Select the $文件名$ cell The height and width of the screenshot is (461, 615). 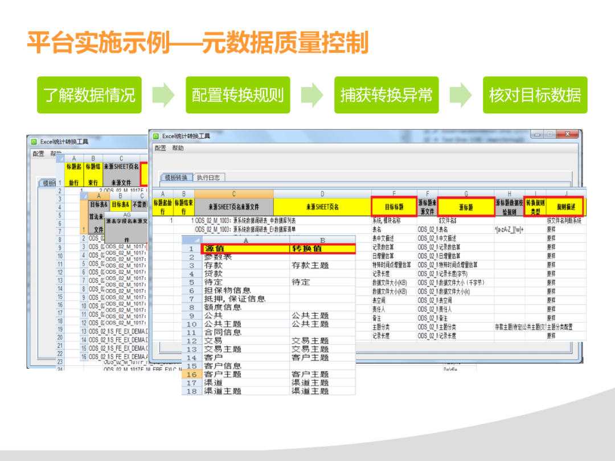466,221
